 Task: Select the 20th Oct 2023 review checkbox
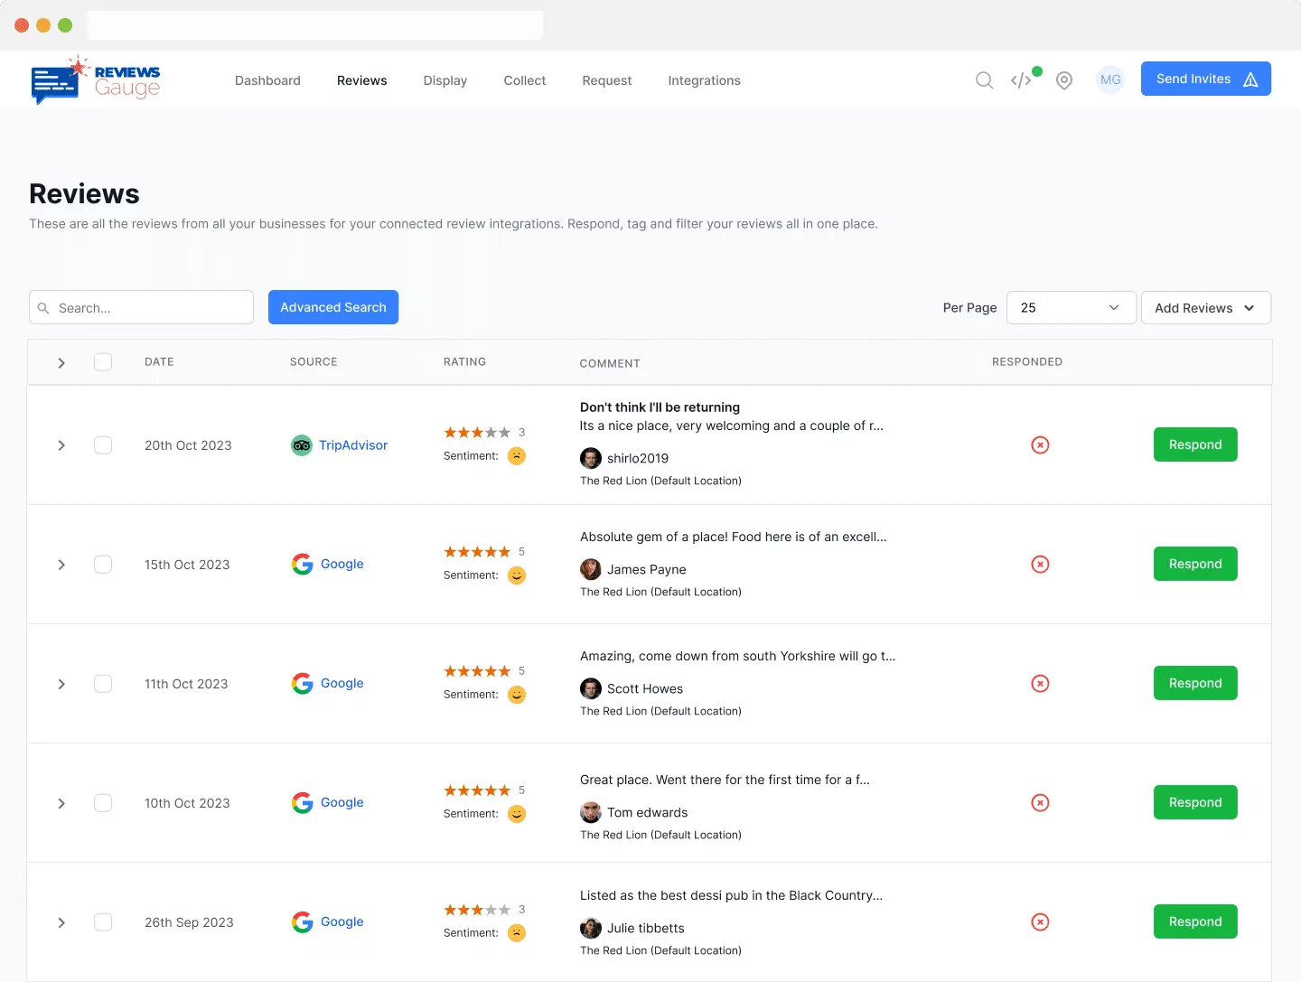coord(103,445)
